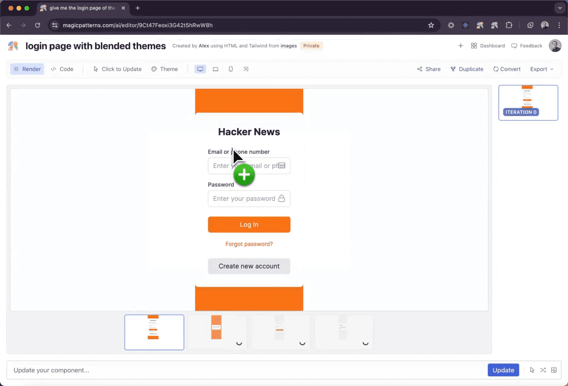The image size is (568, 386).
Task: Open the Theme panel
Action: click(x=165, y=69)
